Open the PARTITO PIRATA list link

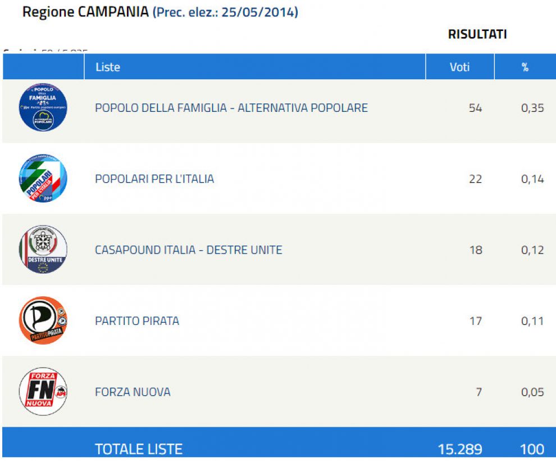pos(137,321)
